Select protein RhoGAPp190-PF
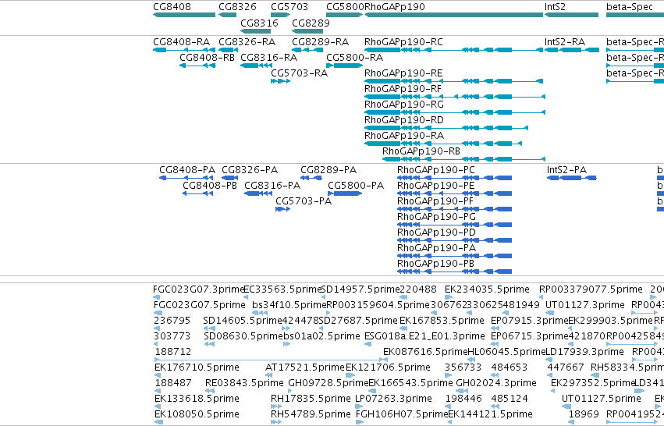The width and height of the screenshot is (664, 426). coord(454,210)
